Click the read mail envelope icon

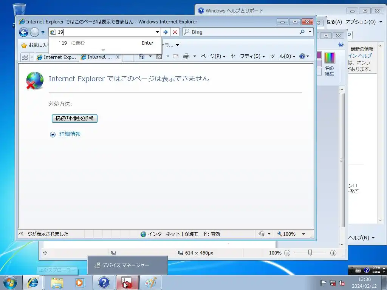pyautogui.click(x=176, y=57)
